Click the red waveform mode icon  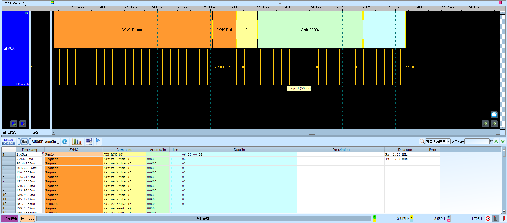click(496, 219)
